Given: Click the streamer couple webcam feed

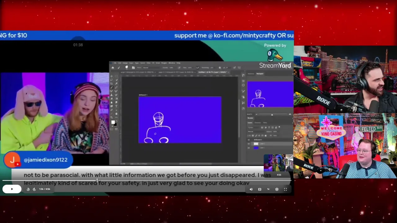Looking at the screenshot, I should (x=54, y=113).
